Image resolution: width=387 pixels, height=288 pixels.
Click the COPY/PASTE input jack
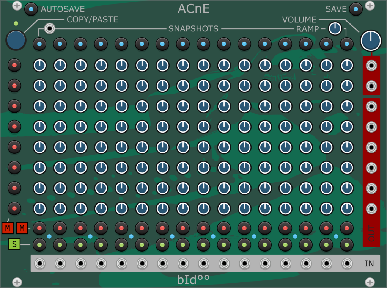click(50, 28)
